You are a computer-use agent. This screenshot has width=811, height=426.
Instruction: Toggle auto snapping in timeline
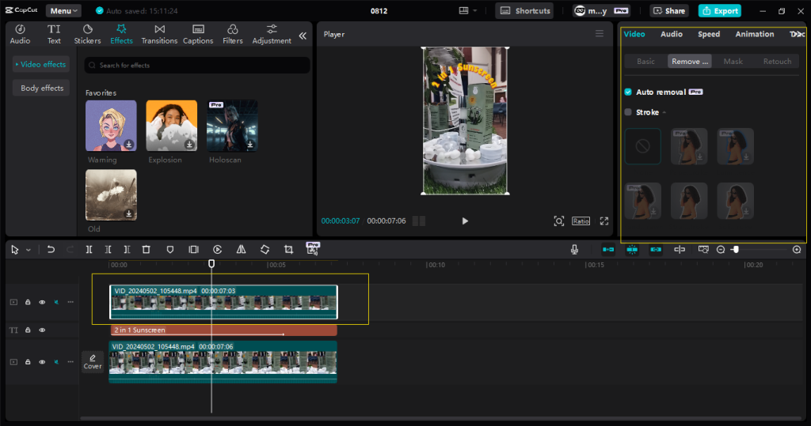(x=632, y=250)
